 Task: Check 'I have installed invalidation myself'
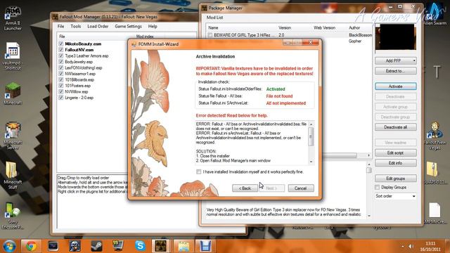(198, 171)
